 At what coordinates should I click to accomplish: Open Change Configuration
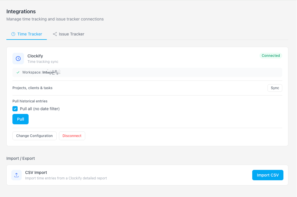coord(34,136)
